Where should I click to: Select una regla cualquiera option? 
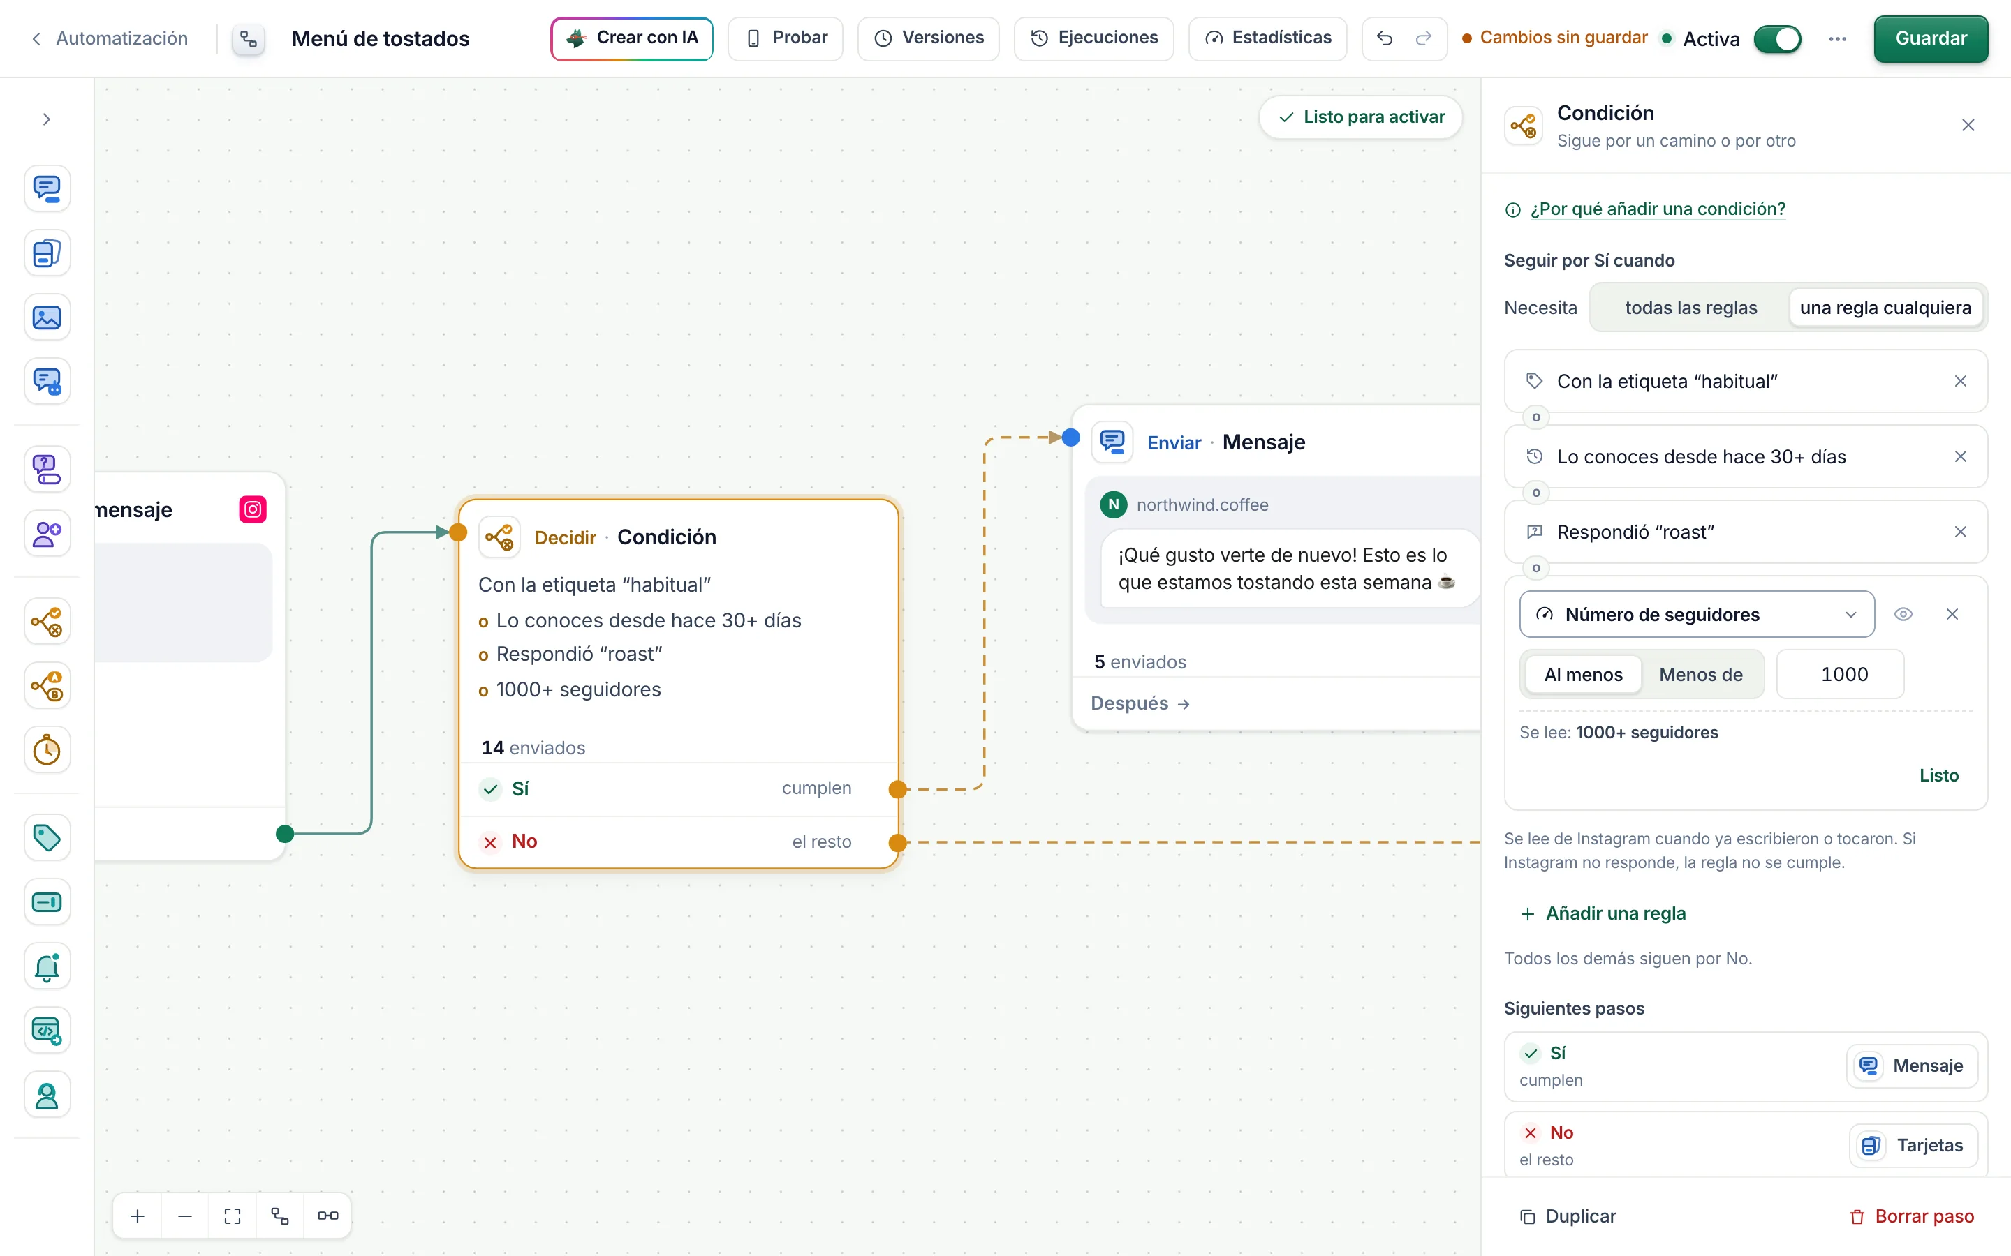(x=1885, y=307)
